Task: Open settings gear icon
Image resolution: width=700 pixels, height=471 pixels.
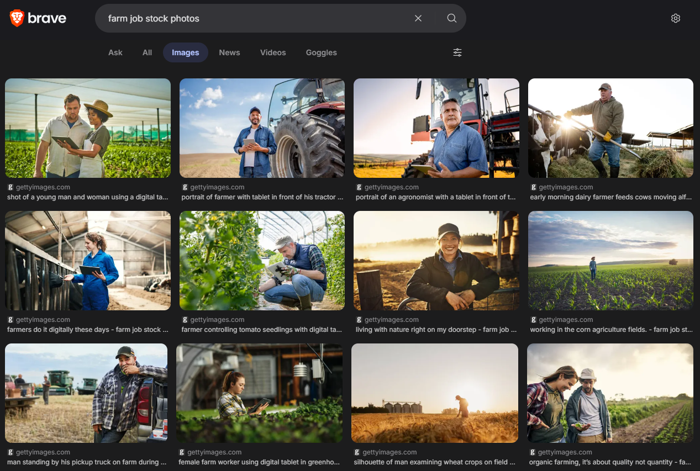Action: pyautogui.click(x=676, y=18)
